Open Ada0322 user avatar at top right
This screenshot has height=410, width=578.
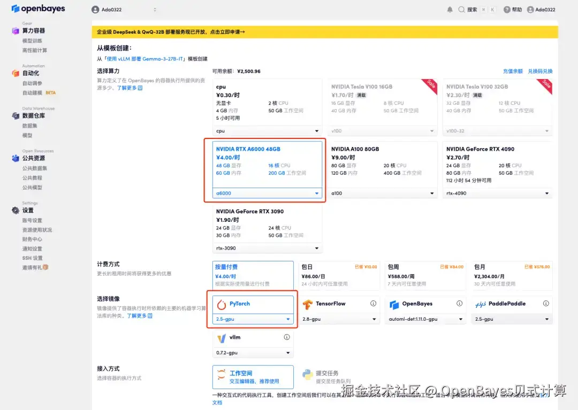tap(530, 10)
